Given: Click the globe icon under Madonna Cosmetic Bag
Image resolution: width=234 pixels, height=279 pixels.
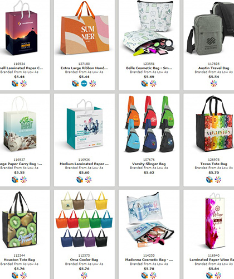Looking at the screenshot, I should click(x=145, y=276).
